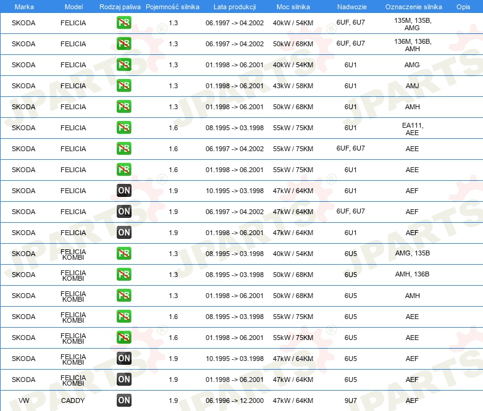Click the Oznaczenie silnika column header

point(413,7)
